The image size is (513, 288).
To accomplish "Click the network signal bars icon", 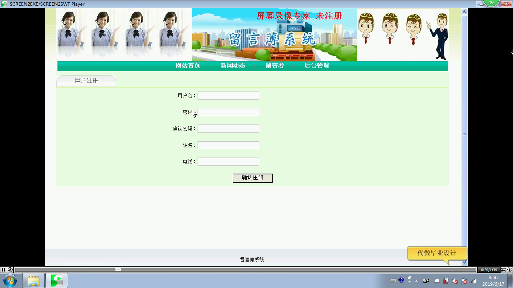I will pos(473,280).
